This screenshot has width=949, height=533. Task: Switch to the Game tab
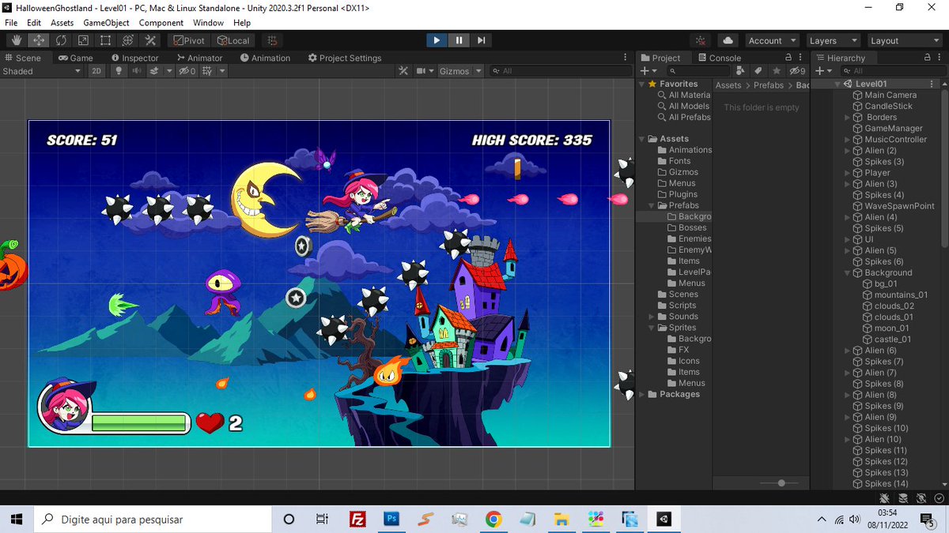click(75, 58)
